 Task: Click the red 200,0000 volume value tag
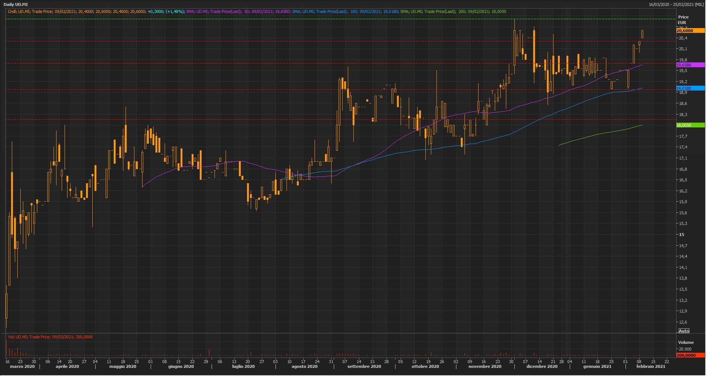pos(690,355)
